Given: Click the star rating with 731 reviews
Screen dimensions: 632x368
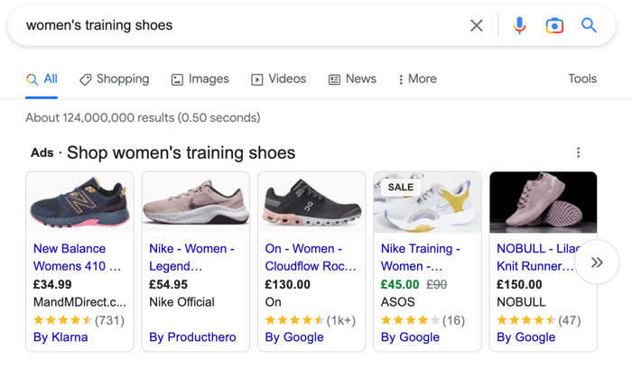Looking at the screenshot, I should tap(79, 320).
